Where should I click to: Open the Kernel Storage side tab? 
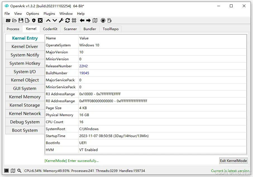pos(25,105)
